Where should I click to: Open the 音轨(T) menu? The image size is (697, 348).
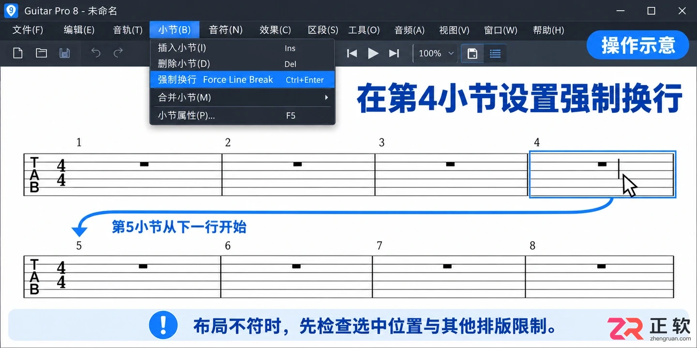pos(128,30)
